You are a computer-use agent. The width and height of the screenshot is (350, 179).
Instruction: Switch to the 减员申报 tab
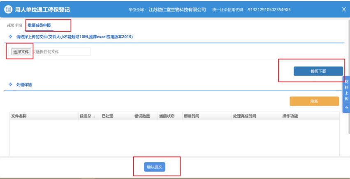[14, 25]
